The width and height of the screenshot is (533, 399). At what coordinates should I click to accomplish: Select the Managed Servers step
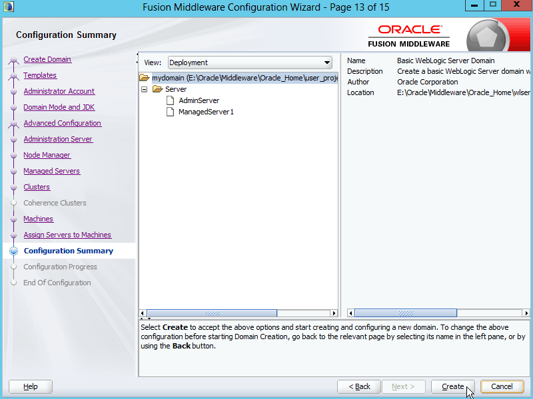pyautogui.click(x=51, y=171)
